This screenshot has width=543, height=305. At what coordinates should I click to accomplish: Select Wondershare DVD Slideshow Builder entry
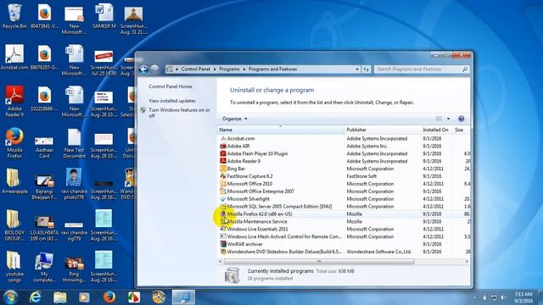[x=284, y=252]
